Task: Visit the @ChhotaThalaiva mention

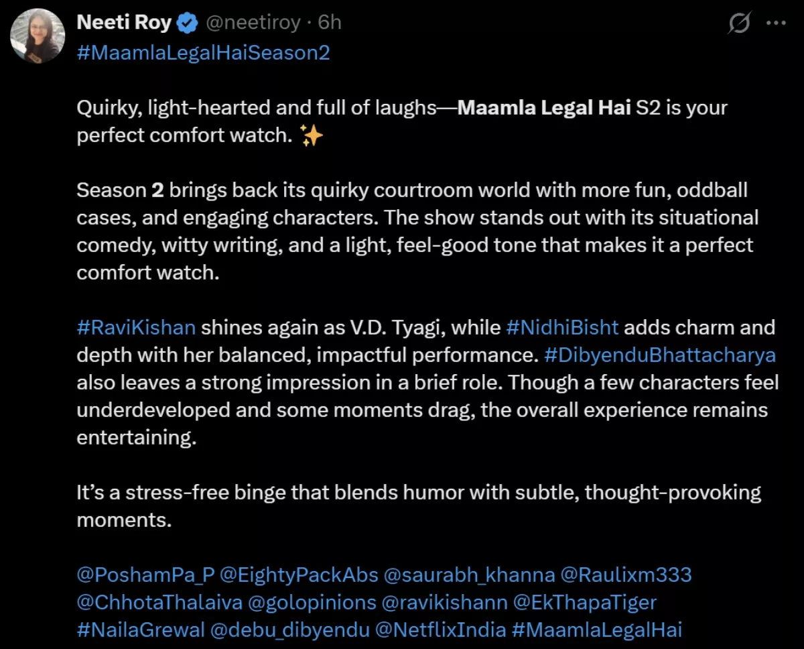Action: tap(159, 602)
